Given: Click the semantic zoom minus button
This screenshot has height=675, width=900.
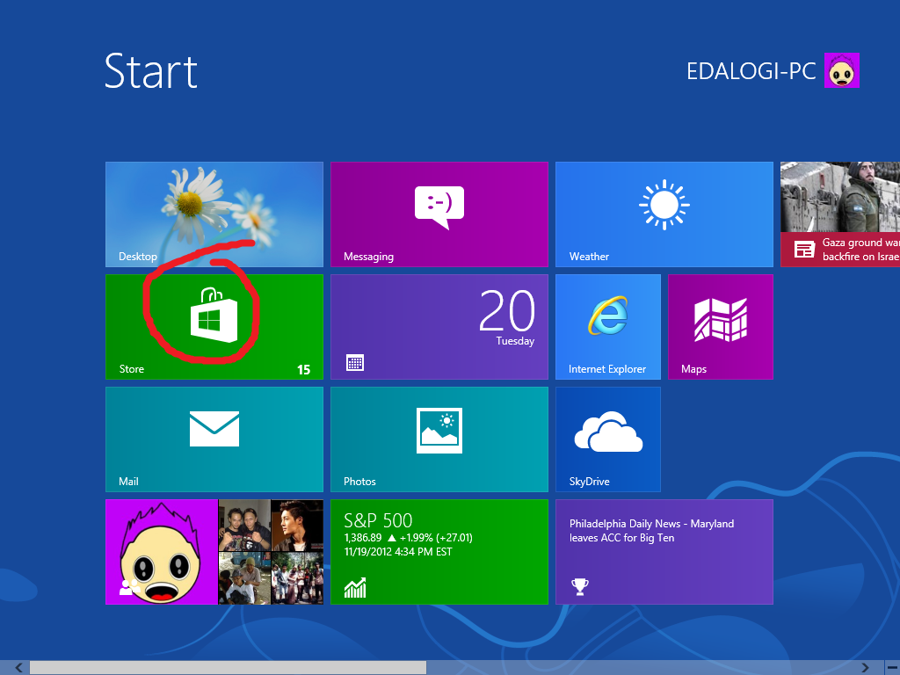Looking at the screenshot, I should (893, 668).
